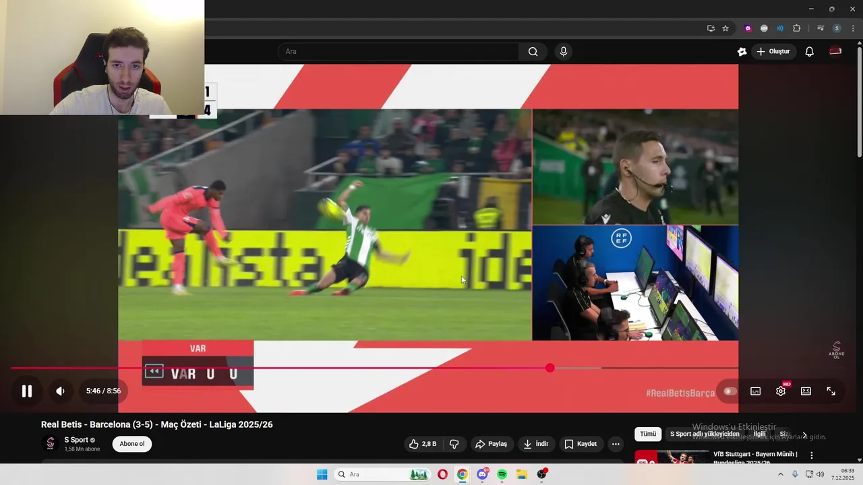Open the YouTube account avatar menu
The height and width of the screenshot is (485, 863).
835,52
